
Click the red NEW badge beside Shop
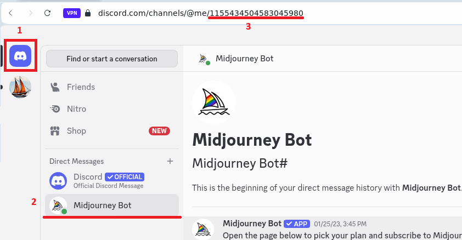[x=159, y=131]
